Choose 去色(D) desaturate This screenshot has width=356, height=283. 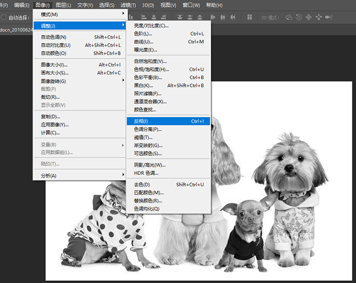[x=168, y=185]
